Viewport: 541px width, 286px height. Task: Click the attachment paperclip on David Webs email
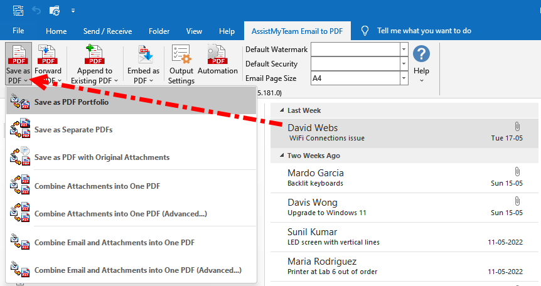[517, 126]
